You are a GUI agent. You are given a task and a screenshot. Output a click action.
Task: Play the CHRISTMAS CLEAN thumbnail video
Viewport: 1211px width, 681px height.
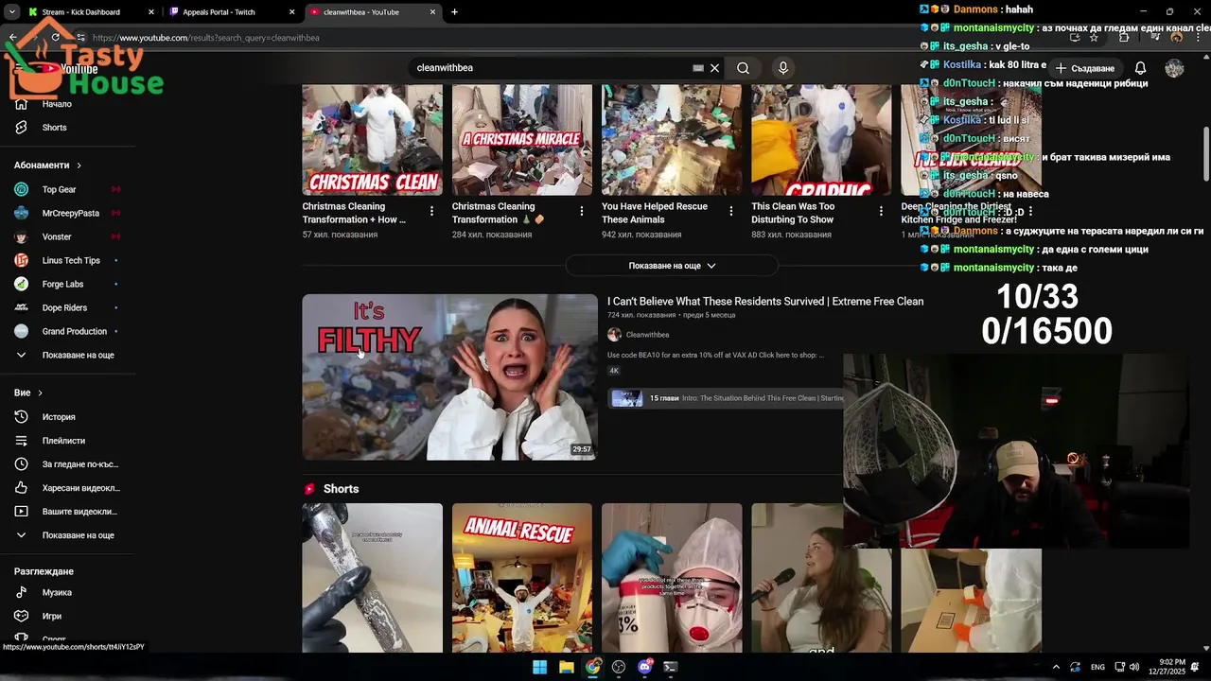(372, 140)
